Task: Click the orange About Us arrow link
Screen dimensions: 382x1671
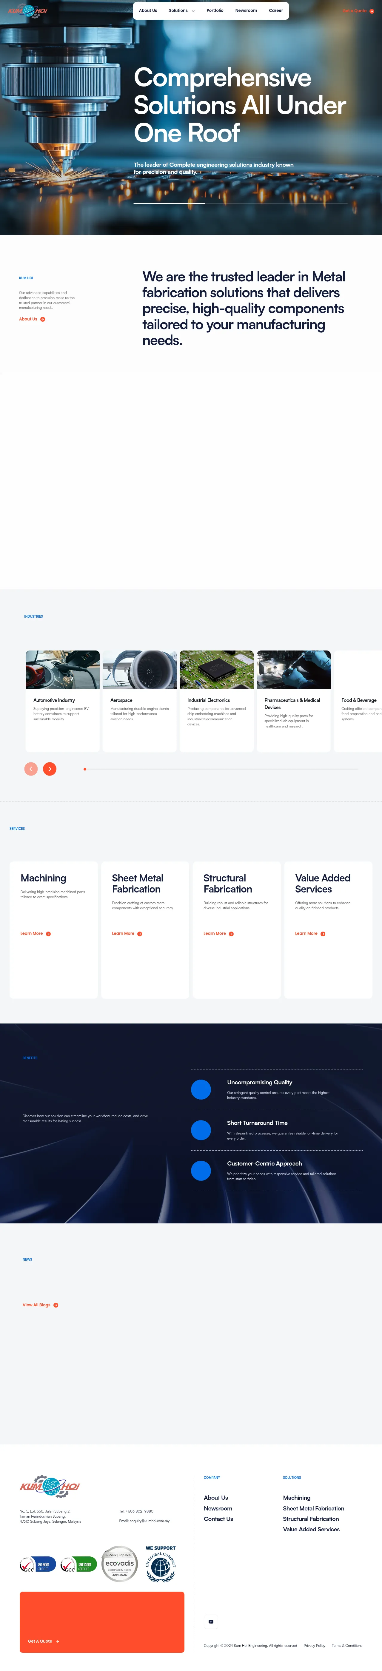Action: [32, 319]
